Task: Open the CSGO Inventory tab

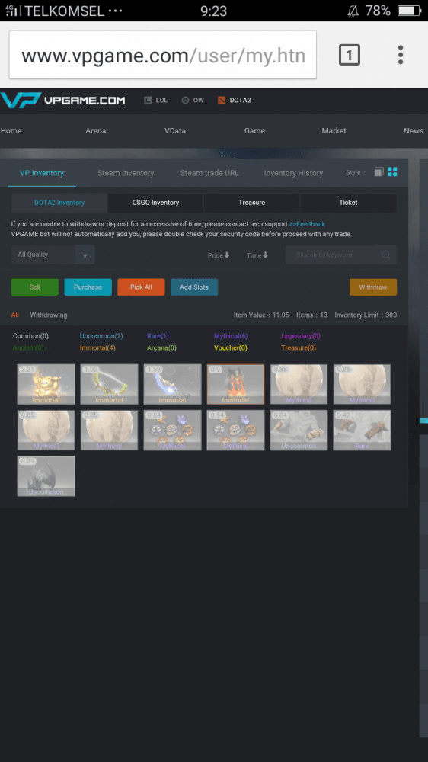Action: pyautogui.click(x=155, y=203)
